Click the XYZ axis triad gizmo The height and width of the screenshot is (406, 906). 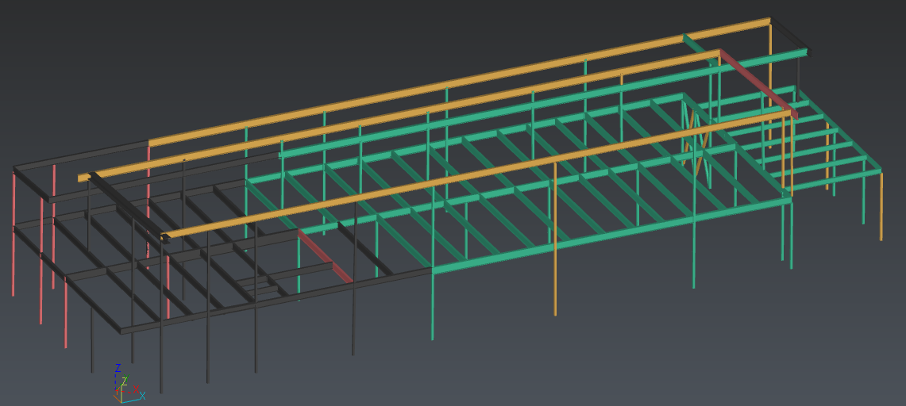click(x=127, y=386)
